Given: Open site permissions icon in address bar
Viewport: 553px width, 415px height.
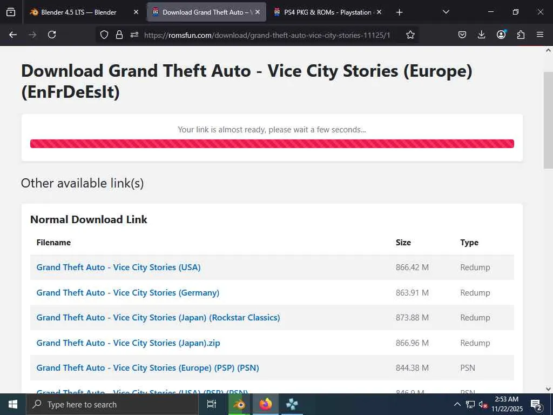Looking at the screenshot, I should tap(134, 35).
